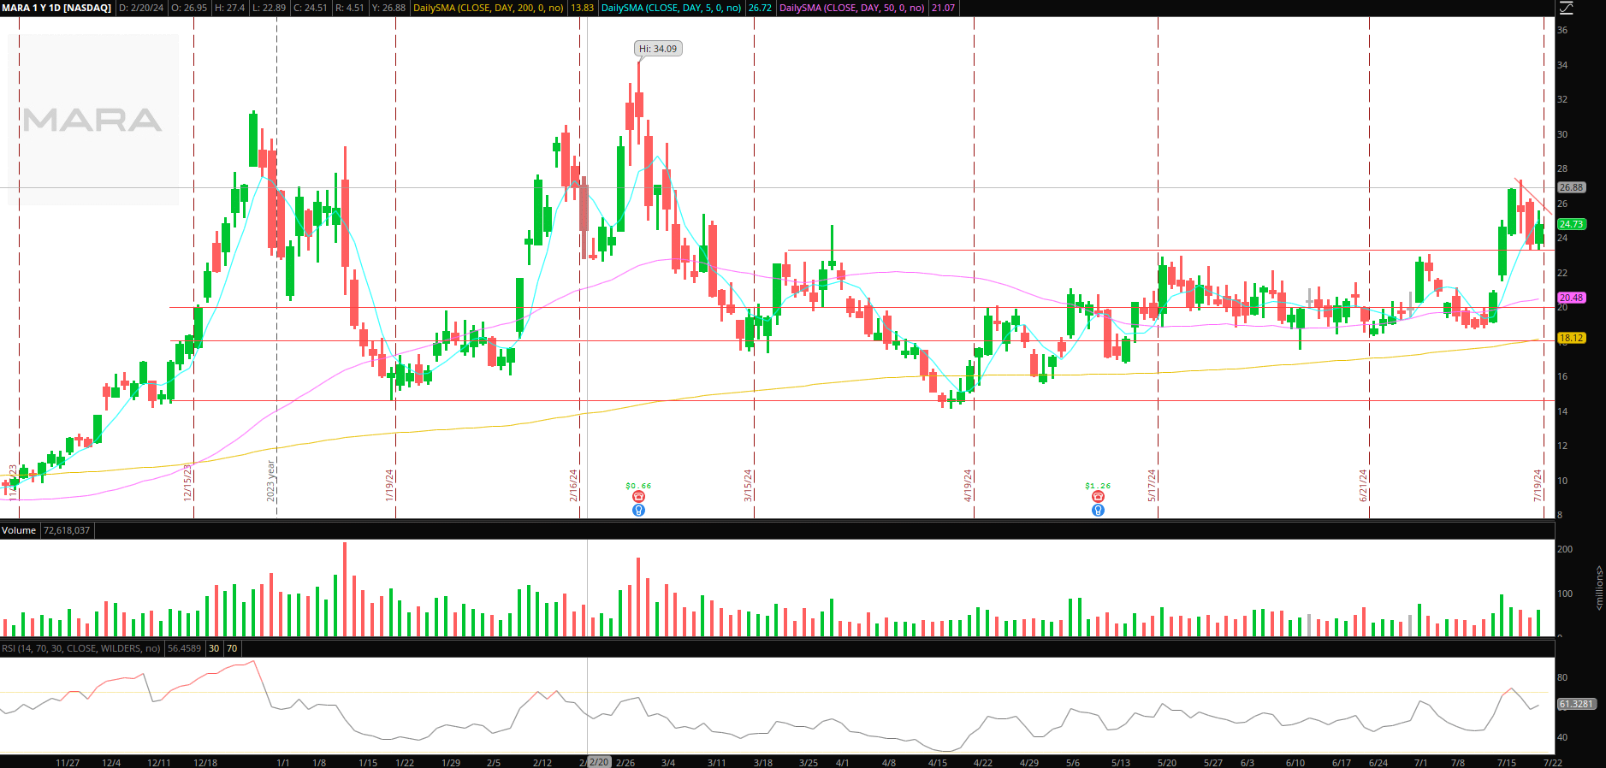Screen dimensions: 1606x768
Task: Click the green 24.73 last price bubble
Action: tap(1571, 224)
